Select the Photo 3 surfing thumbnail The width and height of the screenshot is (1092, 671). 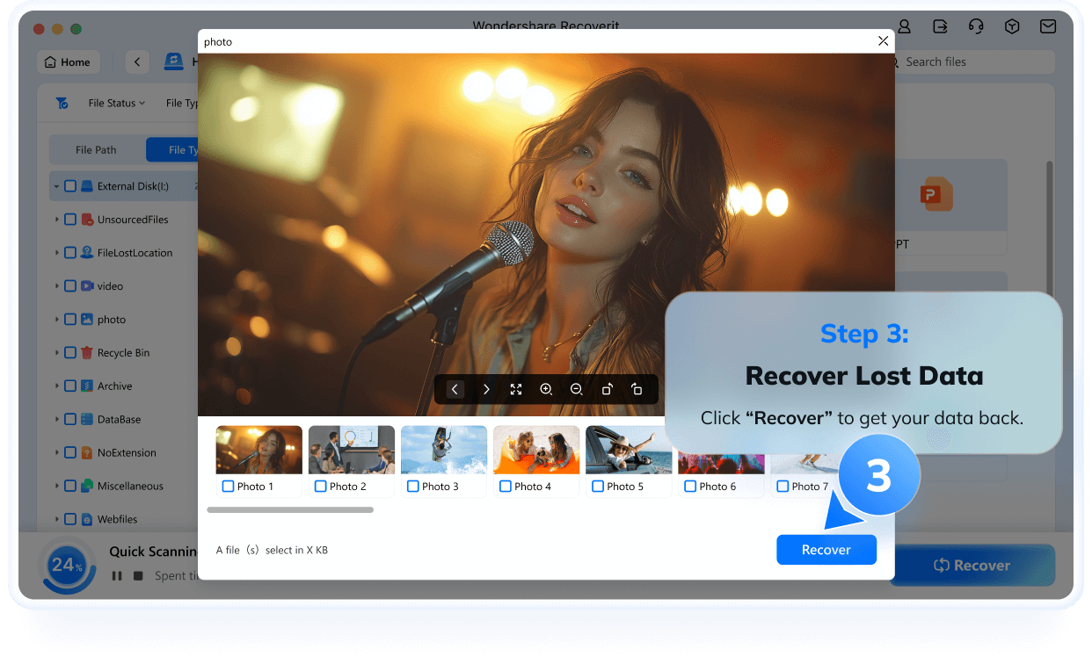point(444,450)
